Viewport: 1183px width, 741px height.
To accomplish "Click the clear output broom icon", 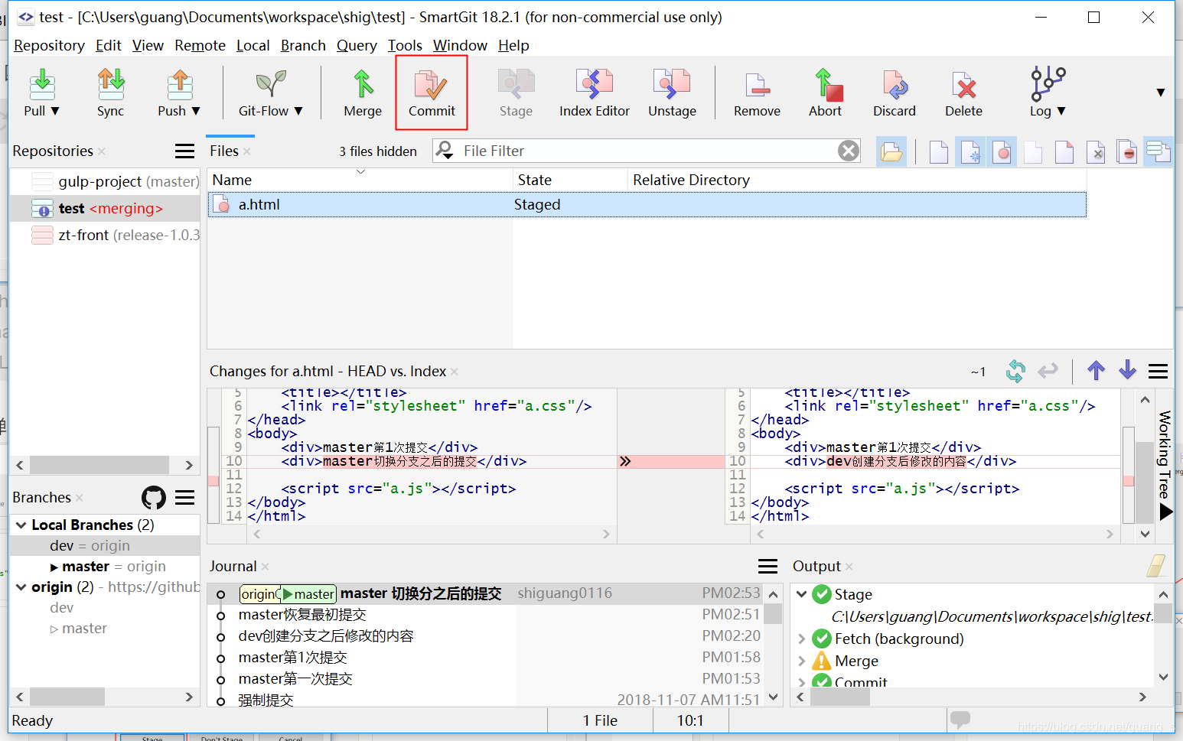I will [x=1156, y=566].
